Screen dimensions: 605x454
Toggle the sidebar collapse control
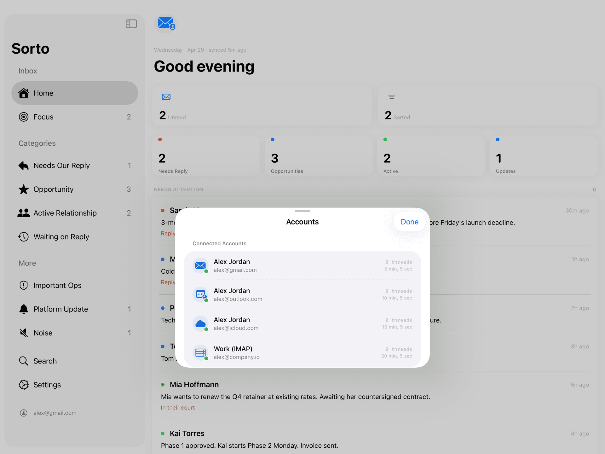tap(131, 24)
